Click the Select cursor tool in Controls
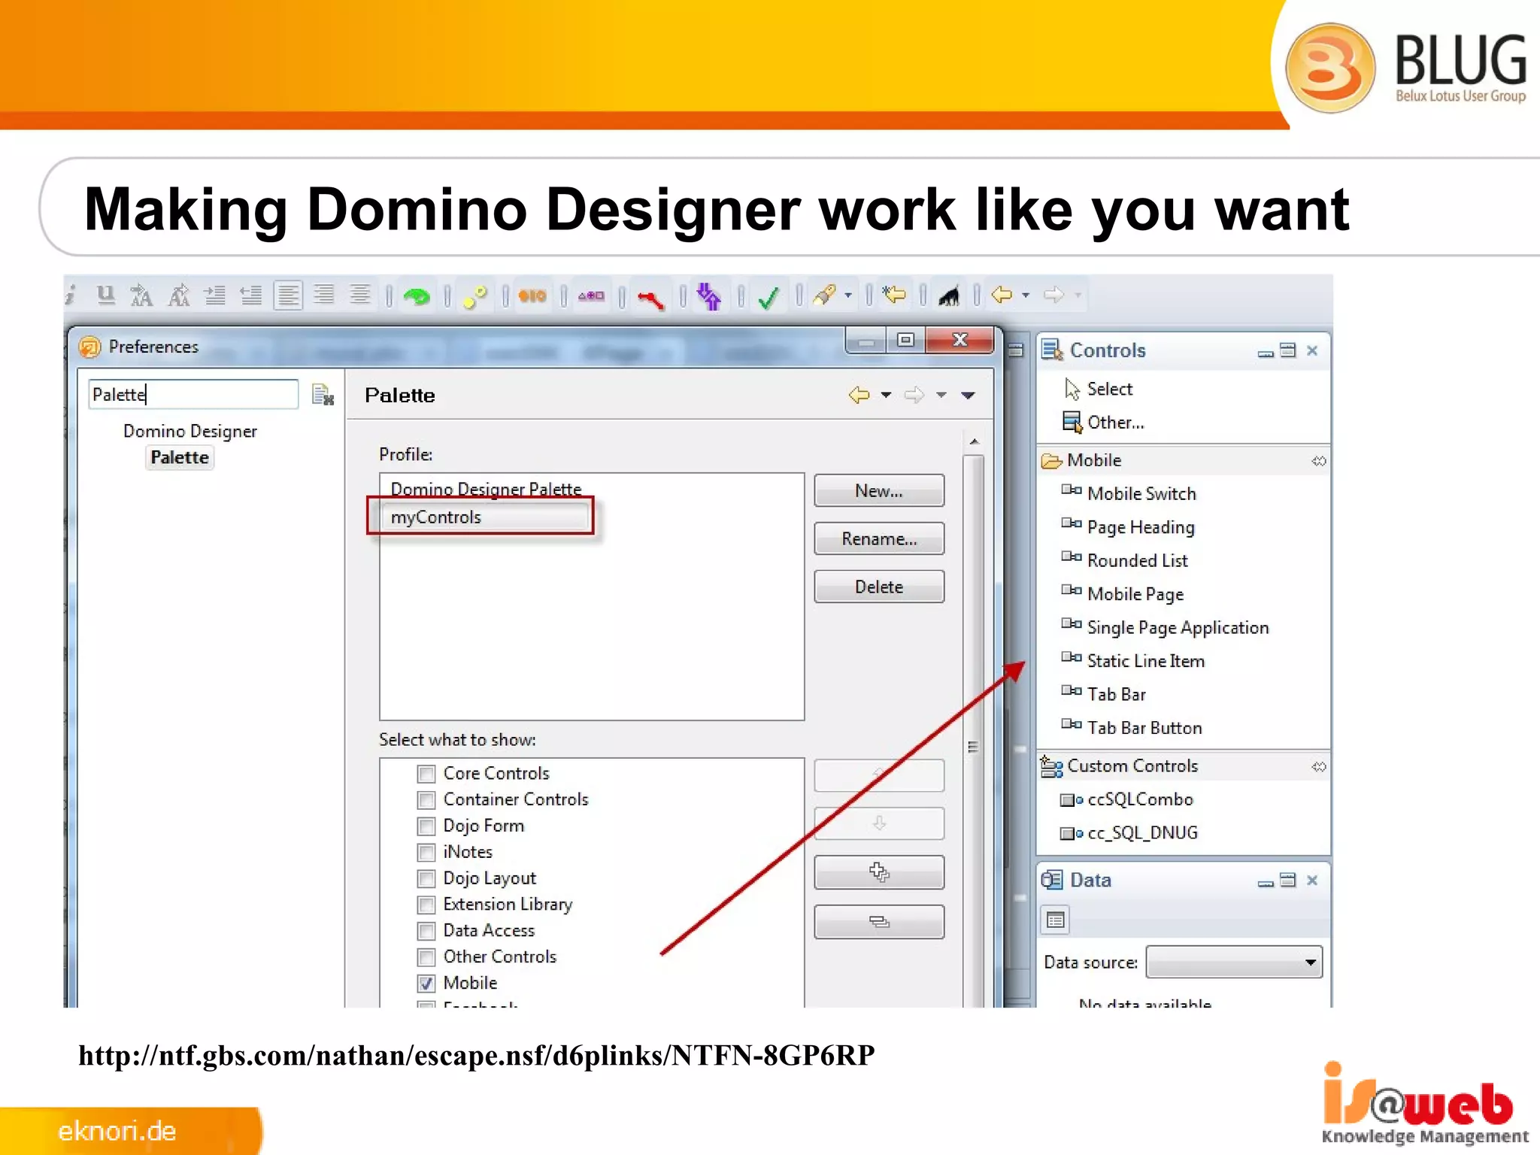Screen dimensions: 1540x1155 pyautogui.click(x=1099, y=389)
